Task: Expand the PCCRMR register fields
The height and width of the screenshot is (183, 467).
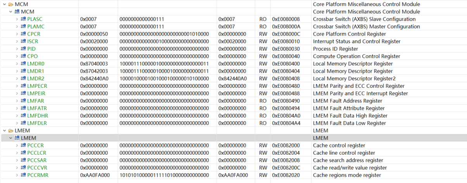Action: click(x=17, y=175)
